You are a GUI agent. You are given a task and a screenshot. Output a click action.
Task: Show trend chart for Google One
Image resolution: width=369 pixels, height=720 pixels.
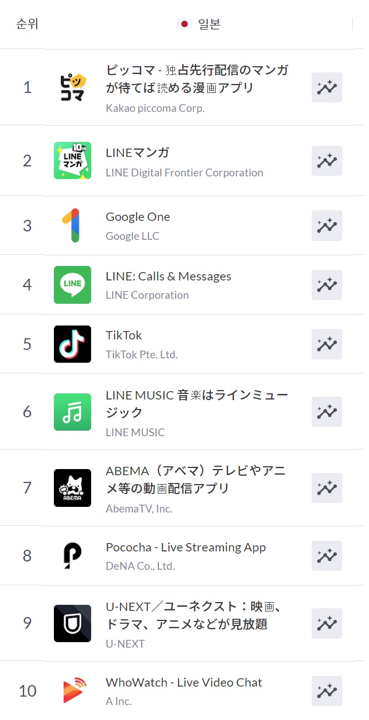(327, 225)
